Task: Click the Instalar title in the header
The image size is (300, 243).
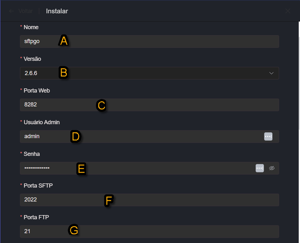Action: (x=57, y=11)
